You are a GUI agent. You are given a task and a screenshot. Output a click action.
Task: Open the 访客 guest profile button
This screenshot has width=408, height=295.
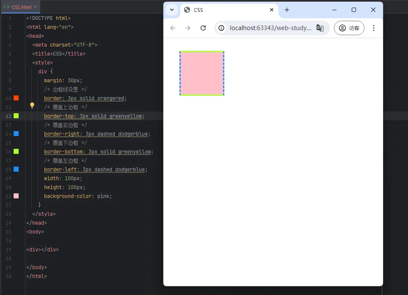point(349,28)
